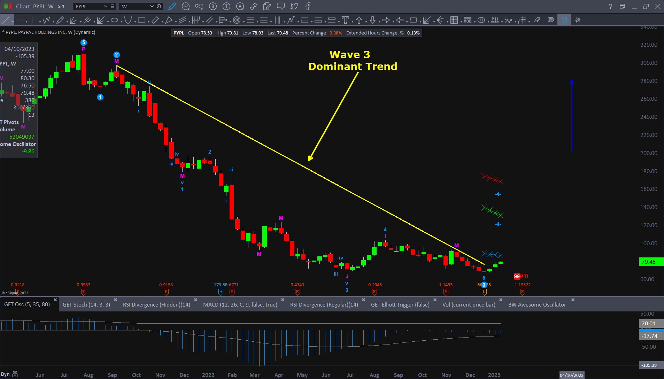The image size is (664, 379).
Task: Select the Fibonacci circles tool
Action: point(237,20)
